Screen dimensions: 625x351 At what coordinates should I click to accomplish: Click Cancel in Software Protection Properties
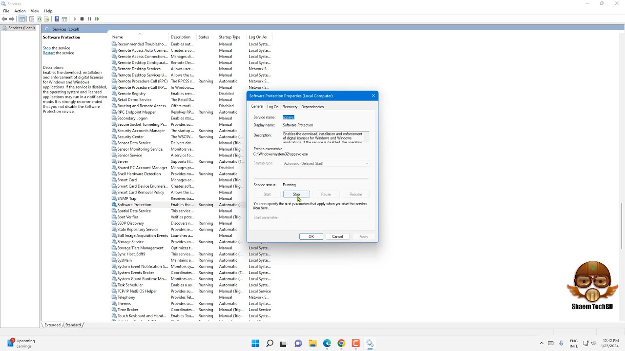click(x=337, y=236)
